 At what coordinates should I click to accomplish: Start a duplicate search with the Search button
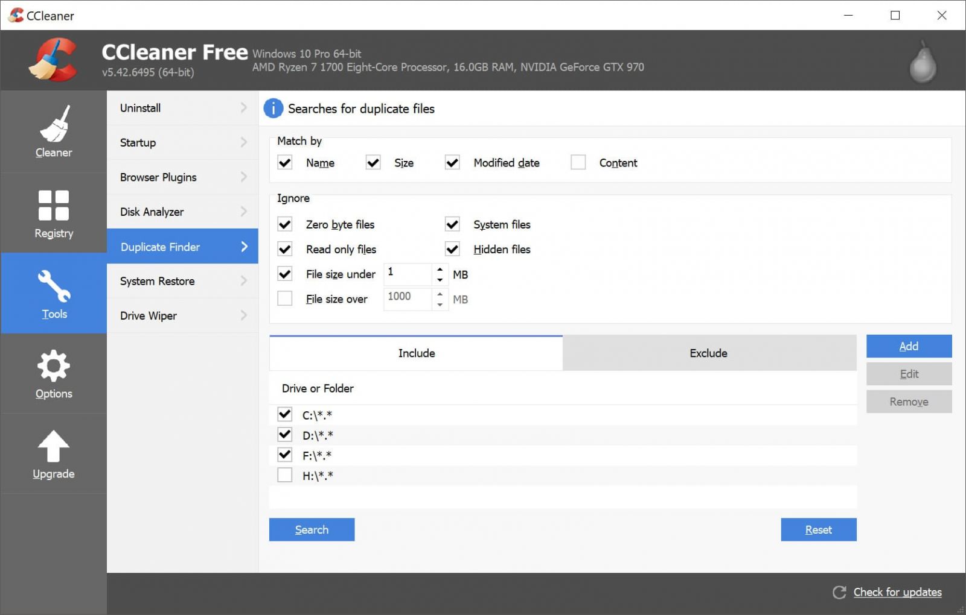click(312, 529)
